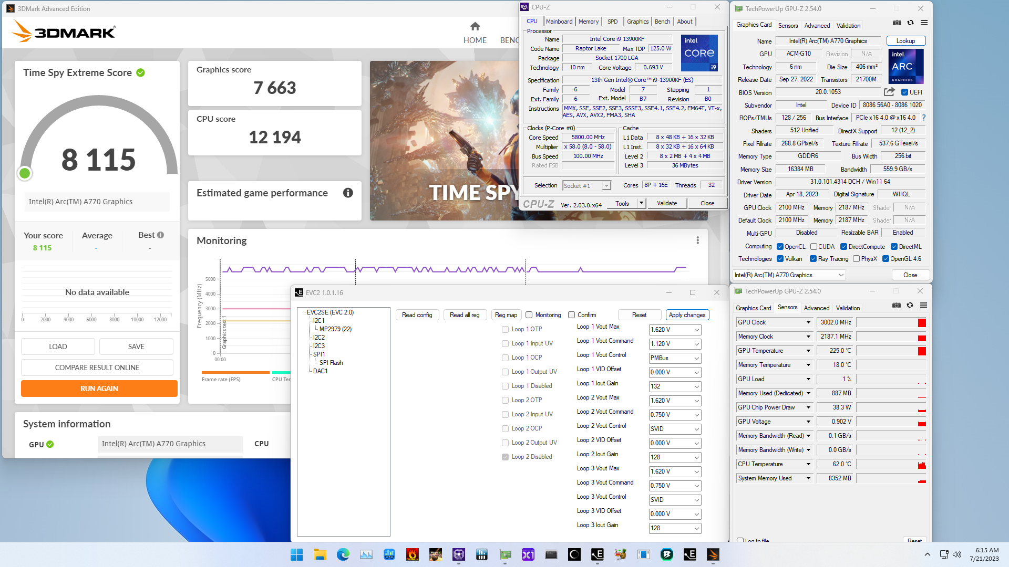Click Apply changes in EVC2
Screen dimensions: 1009x567
(x=687, y=315)
